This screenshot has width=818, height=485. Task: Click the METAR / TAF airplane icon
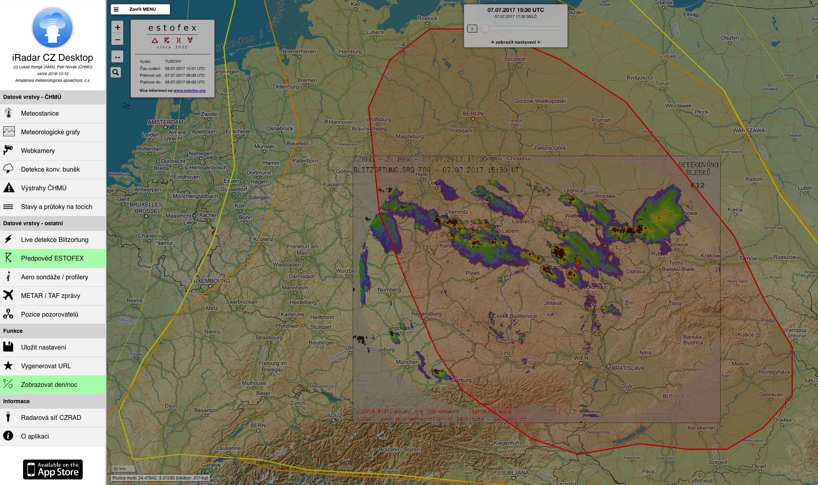pos(8,296)
